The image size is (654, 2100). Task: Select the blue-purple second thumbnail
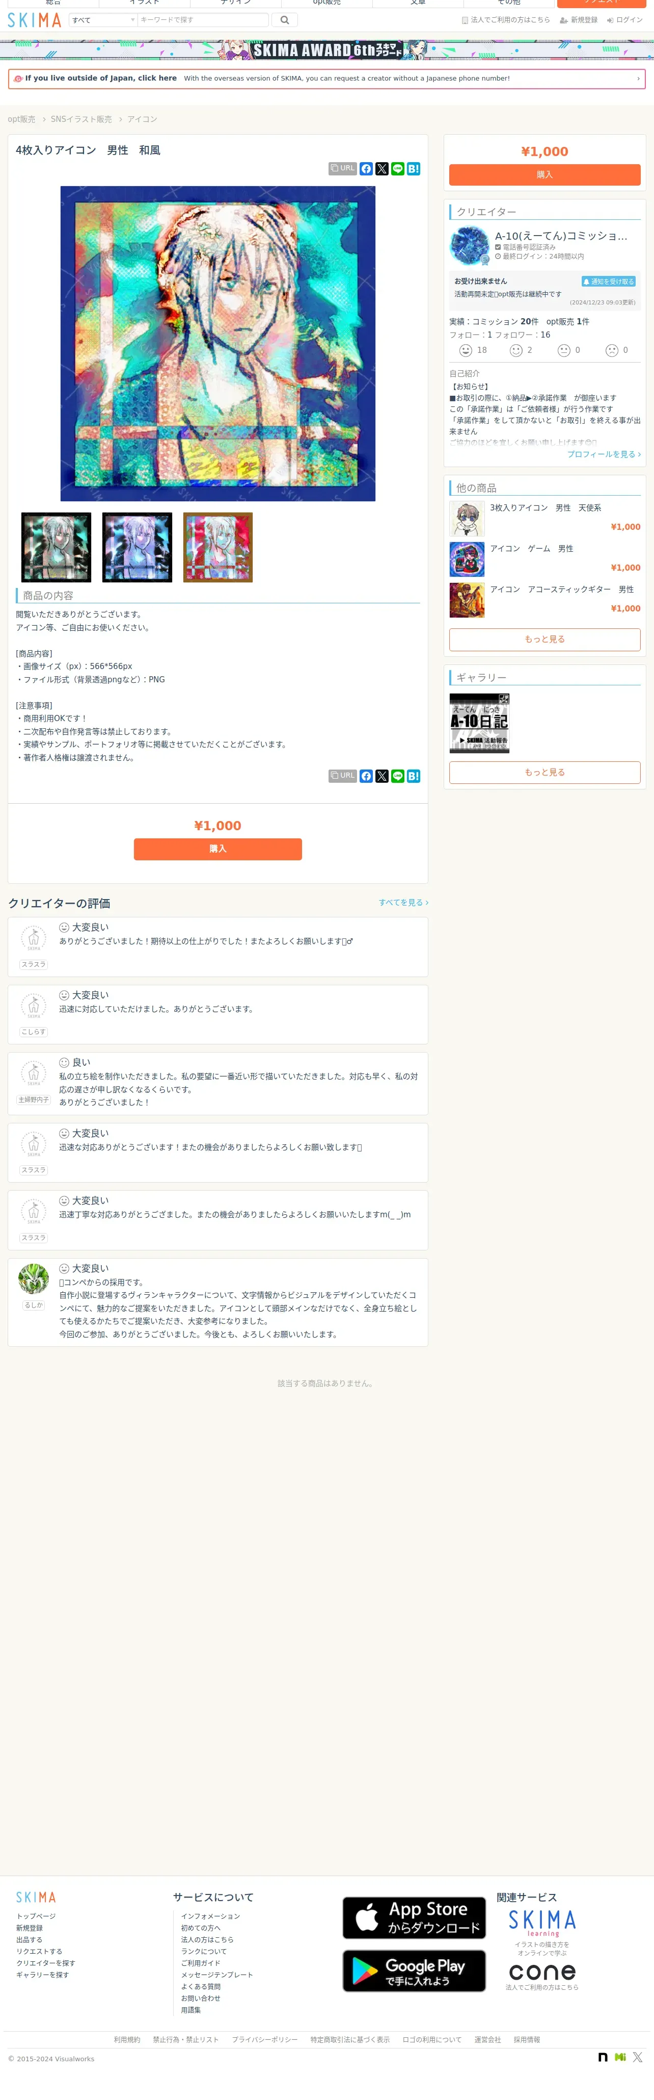137,547
